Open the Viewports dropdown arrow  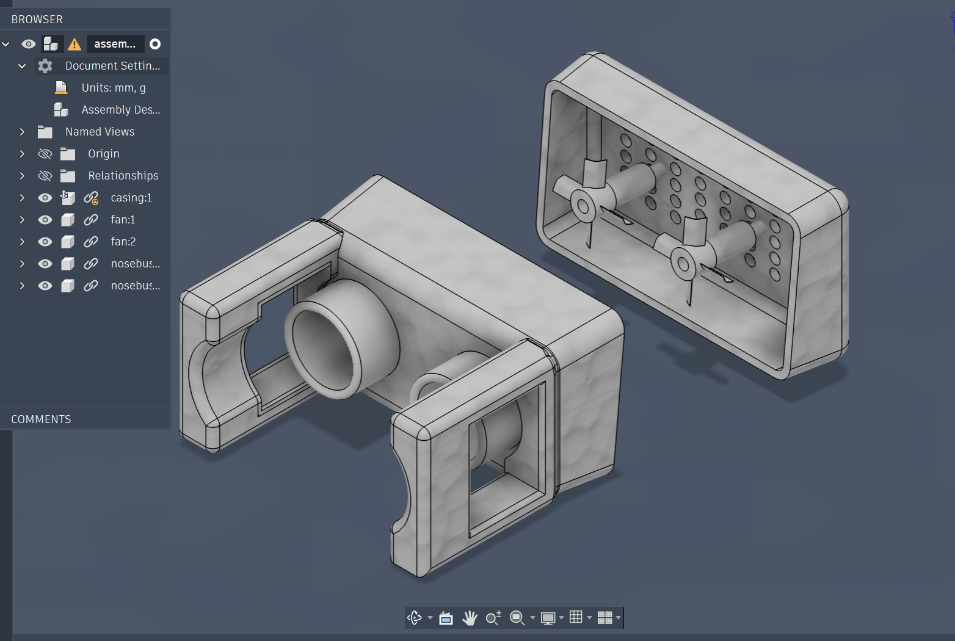click(618, 618)
